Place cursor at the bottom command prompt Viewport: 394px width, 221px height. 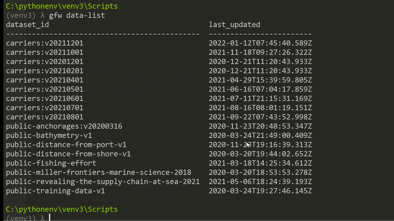point(49,218)
